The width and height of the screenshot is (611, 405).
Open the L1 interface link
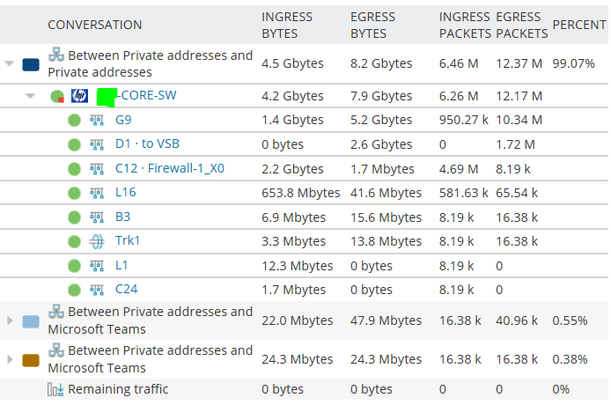pyautogui.click(x=121, y=266)
